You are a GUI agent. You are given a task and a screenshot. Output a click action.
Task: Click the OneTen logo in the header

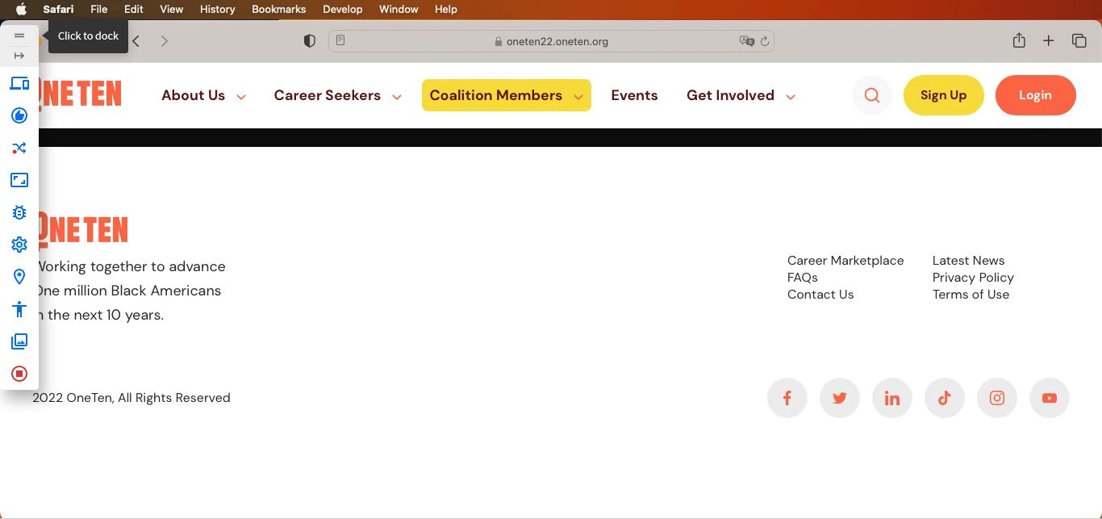(80, 94)
